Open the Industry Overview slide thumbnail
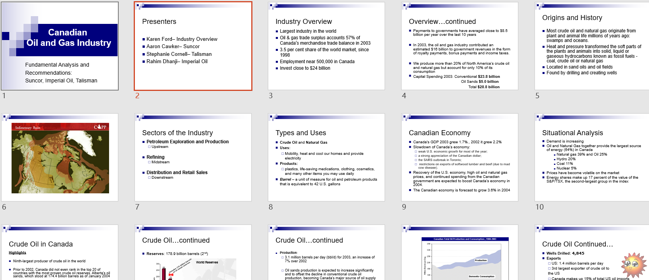The image size is (649, 280). pos(326,46)
